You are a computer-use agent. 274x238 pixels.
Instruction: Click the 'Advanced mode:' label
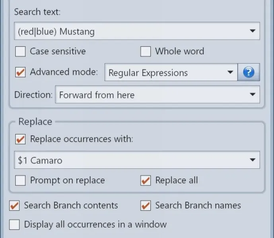tap(64, 72)
